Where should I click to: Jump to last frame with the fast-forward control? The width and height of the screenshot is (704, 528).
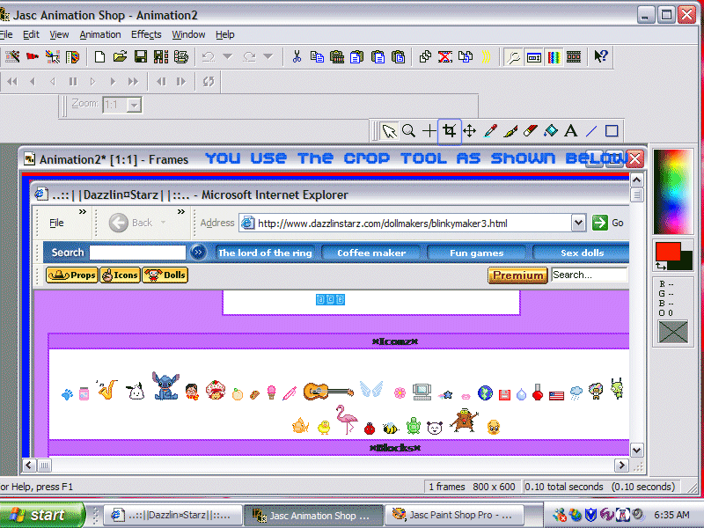[134, 82]
